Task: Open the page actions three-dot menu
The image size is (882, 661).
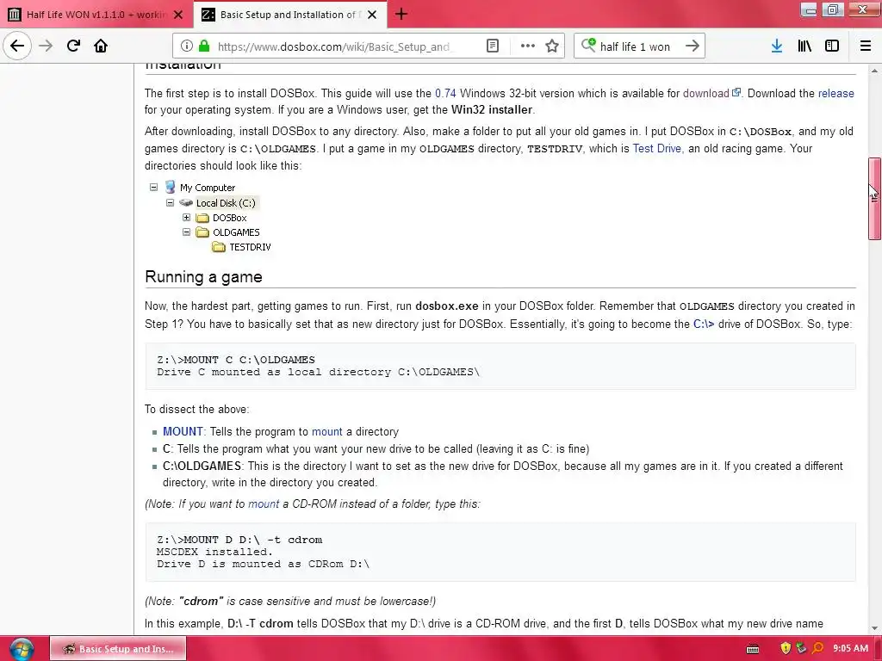Action: click(528, 46)
